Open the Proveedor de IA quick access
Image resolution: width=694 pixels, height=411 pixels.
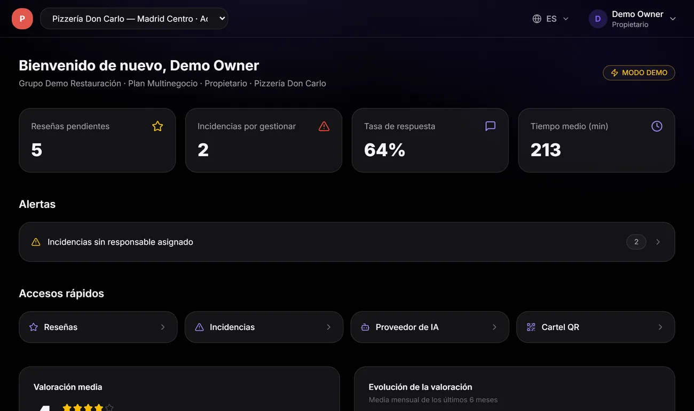pyautogui.click(x=430, y=327)
